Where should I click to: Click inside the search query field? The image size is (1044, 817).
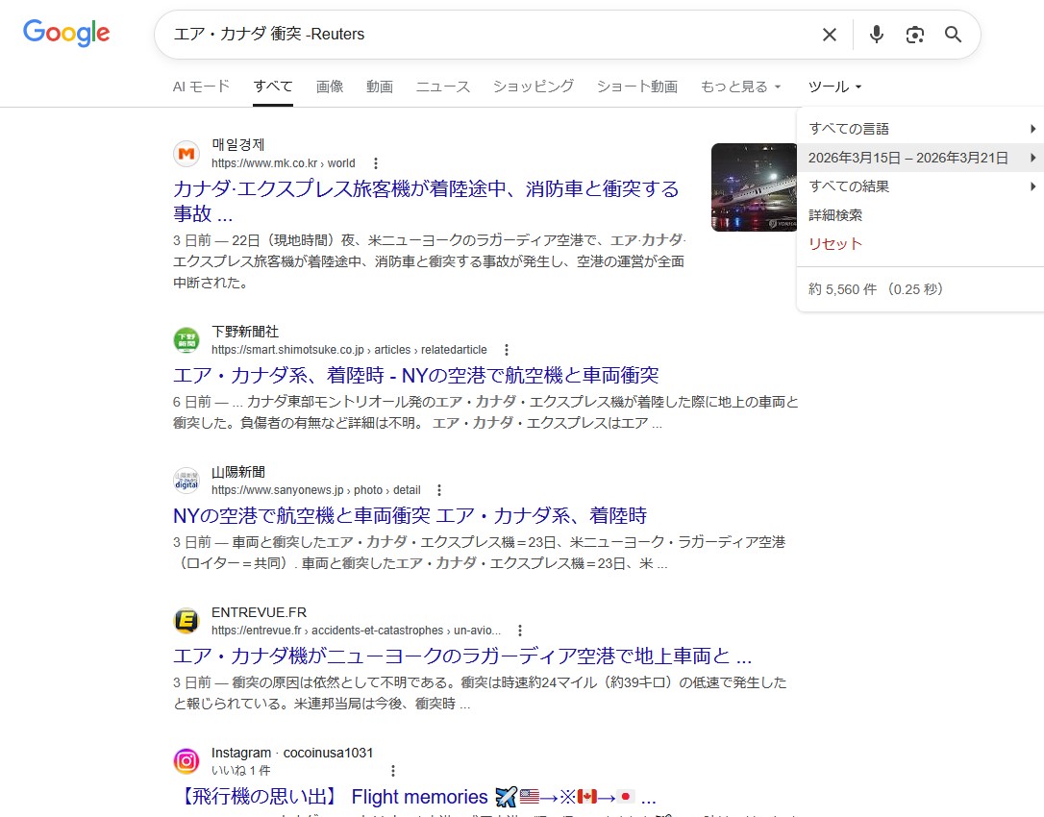(481, 35)
